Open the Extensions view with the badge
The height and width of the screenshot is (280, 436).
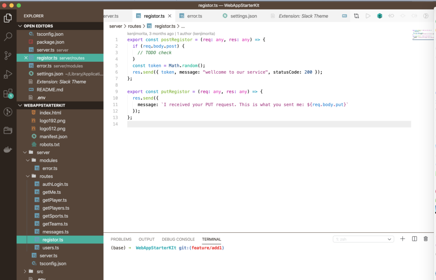point(7,94)
